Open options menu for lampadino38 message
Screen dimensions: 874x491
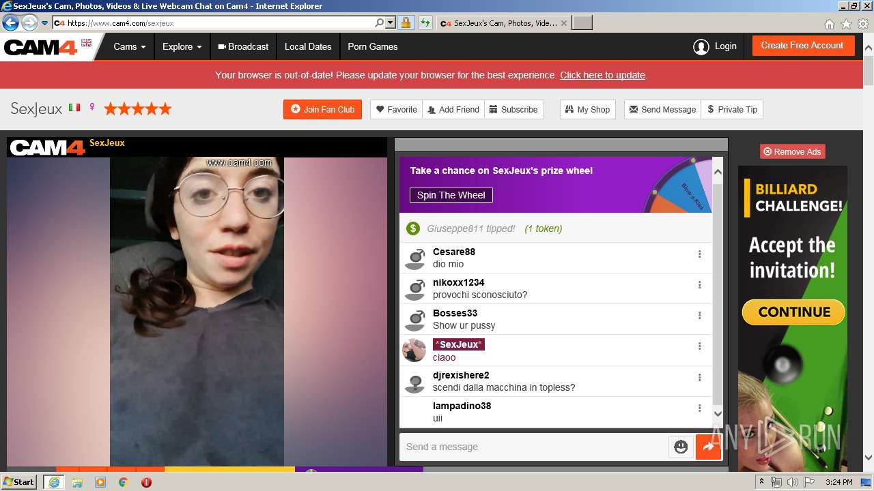click(699, 408)
